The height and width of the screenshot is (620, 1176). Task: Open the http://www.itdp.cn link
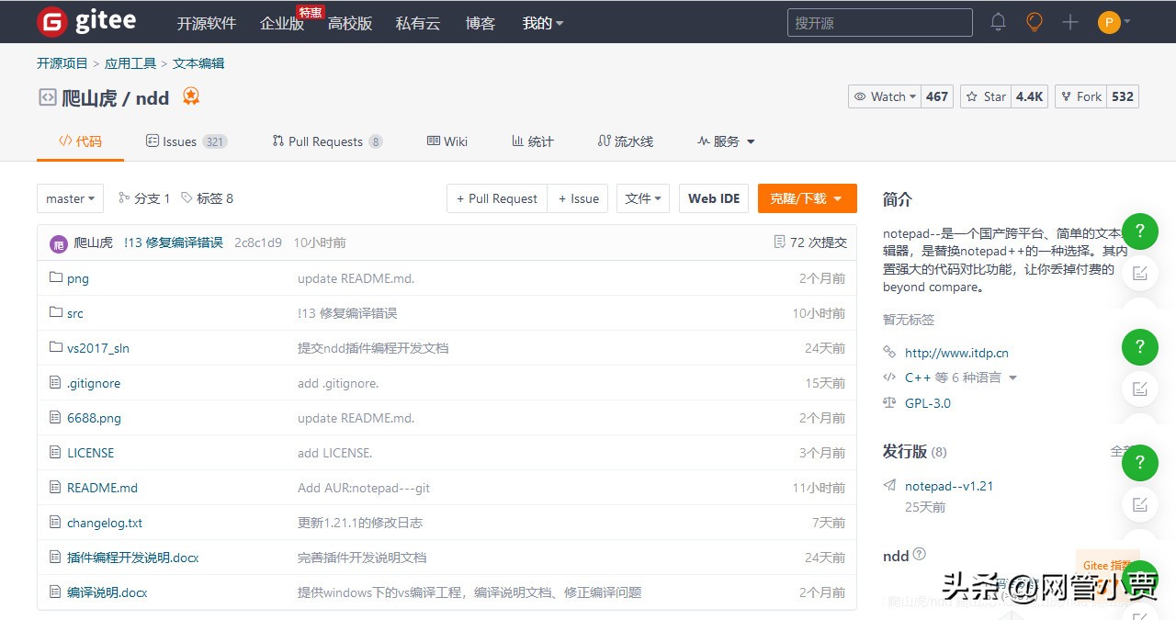[x=956, y=353]
